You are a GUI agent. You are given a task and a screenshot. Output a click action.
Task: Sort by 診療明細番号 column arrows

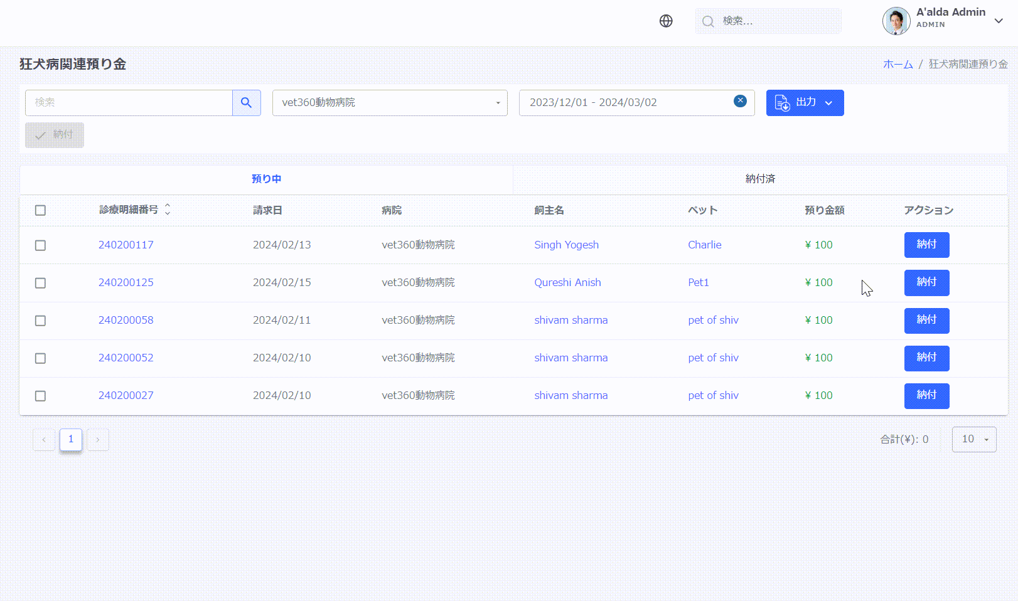[168, 210]
